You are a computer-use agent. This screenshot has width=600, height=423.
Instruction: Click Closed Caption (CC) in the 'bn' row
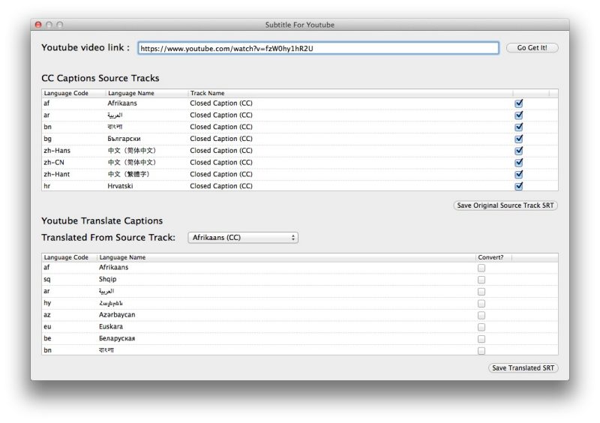point(221,127)
